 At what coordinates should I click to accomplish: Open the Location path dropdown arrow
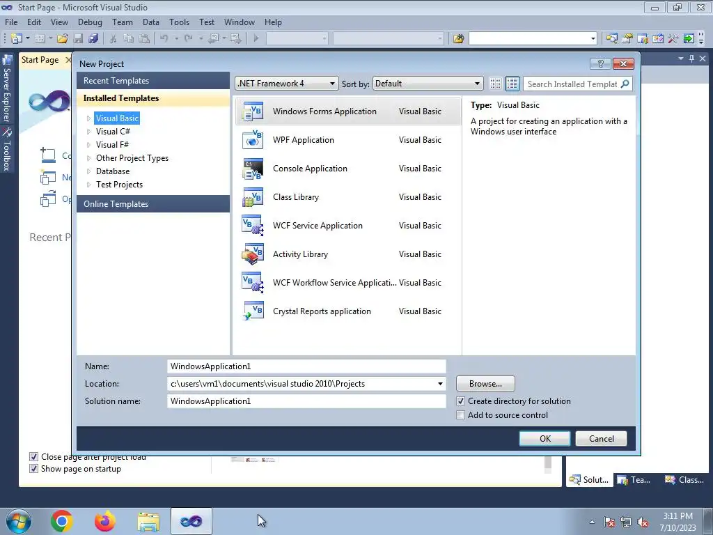pos(440,384)
